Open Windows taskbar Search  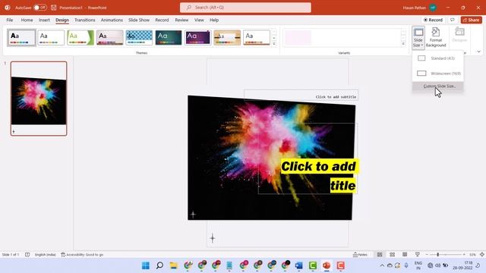point(159,265)
